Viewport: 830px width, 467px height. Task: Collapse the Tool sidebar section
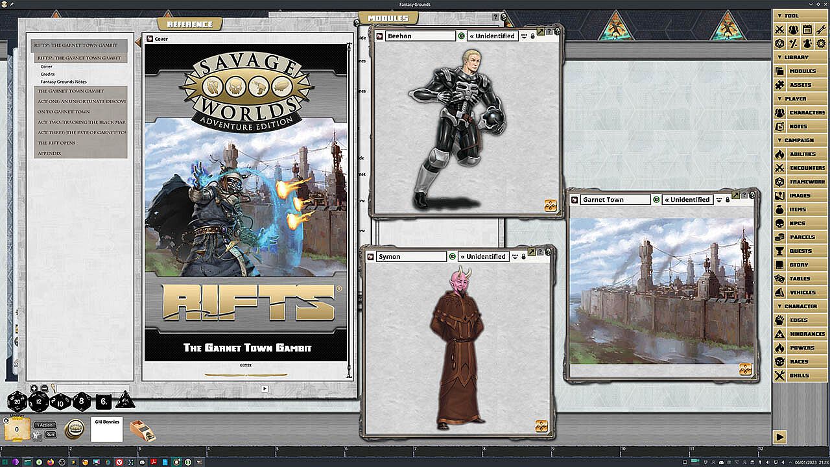coord(800,16)
